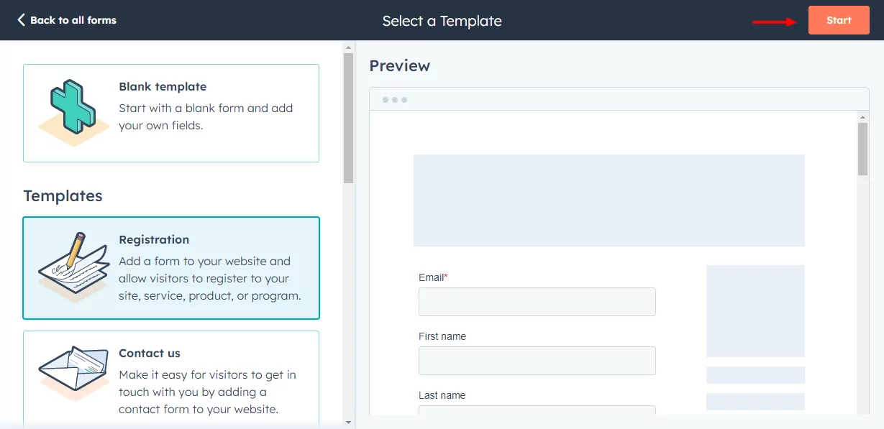Click the Start button
The height and width of the screenshot is (429, 884).
[839, 20]
